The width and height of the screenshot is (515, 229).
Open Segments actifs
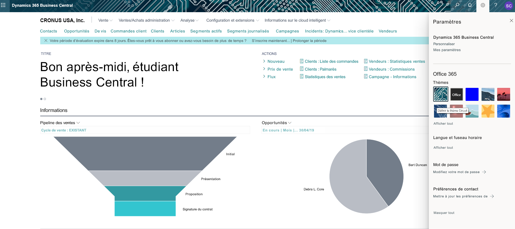click(x=206, y=31)
